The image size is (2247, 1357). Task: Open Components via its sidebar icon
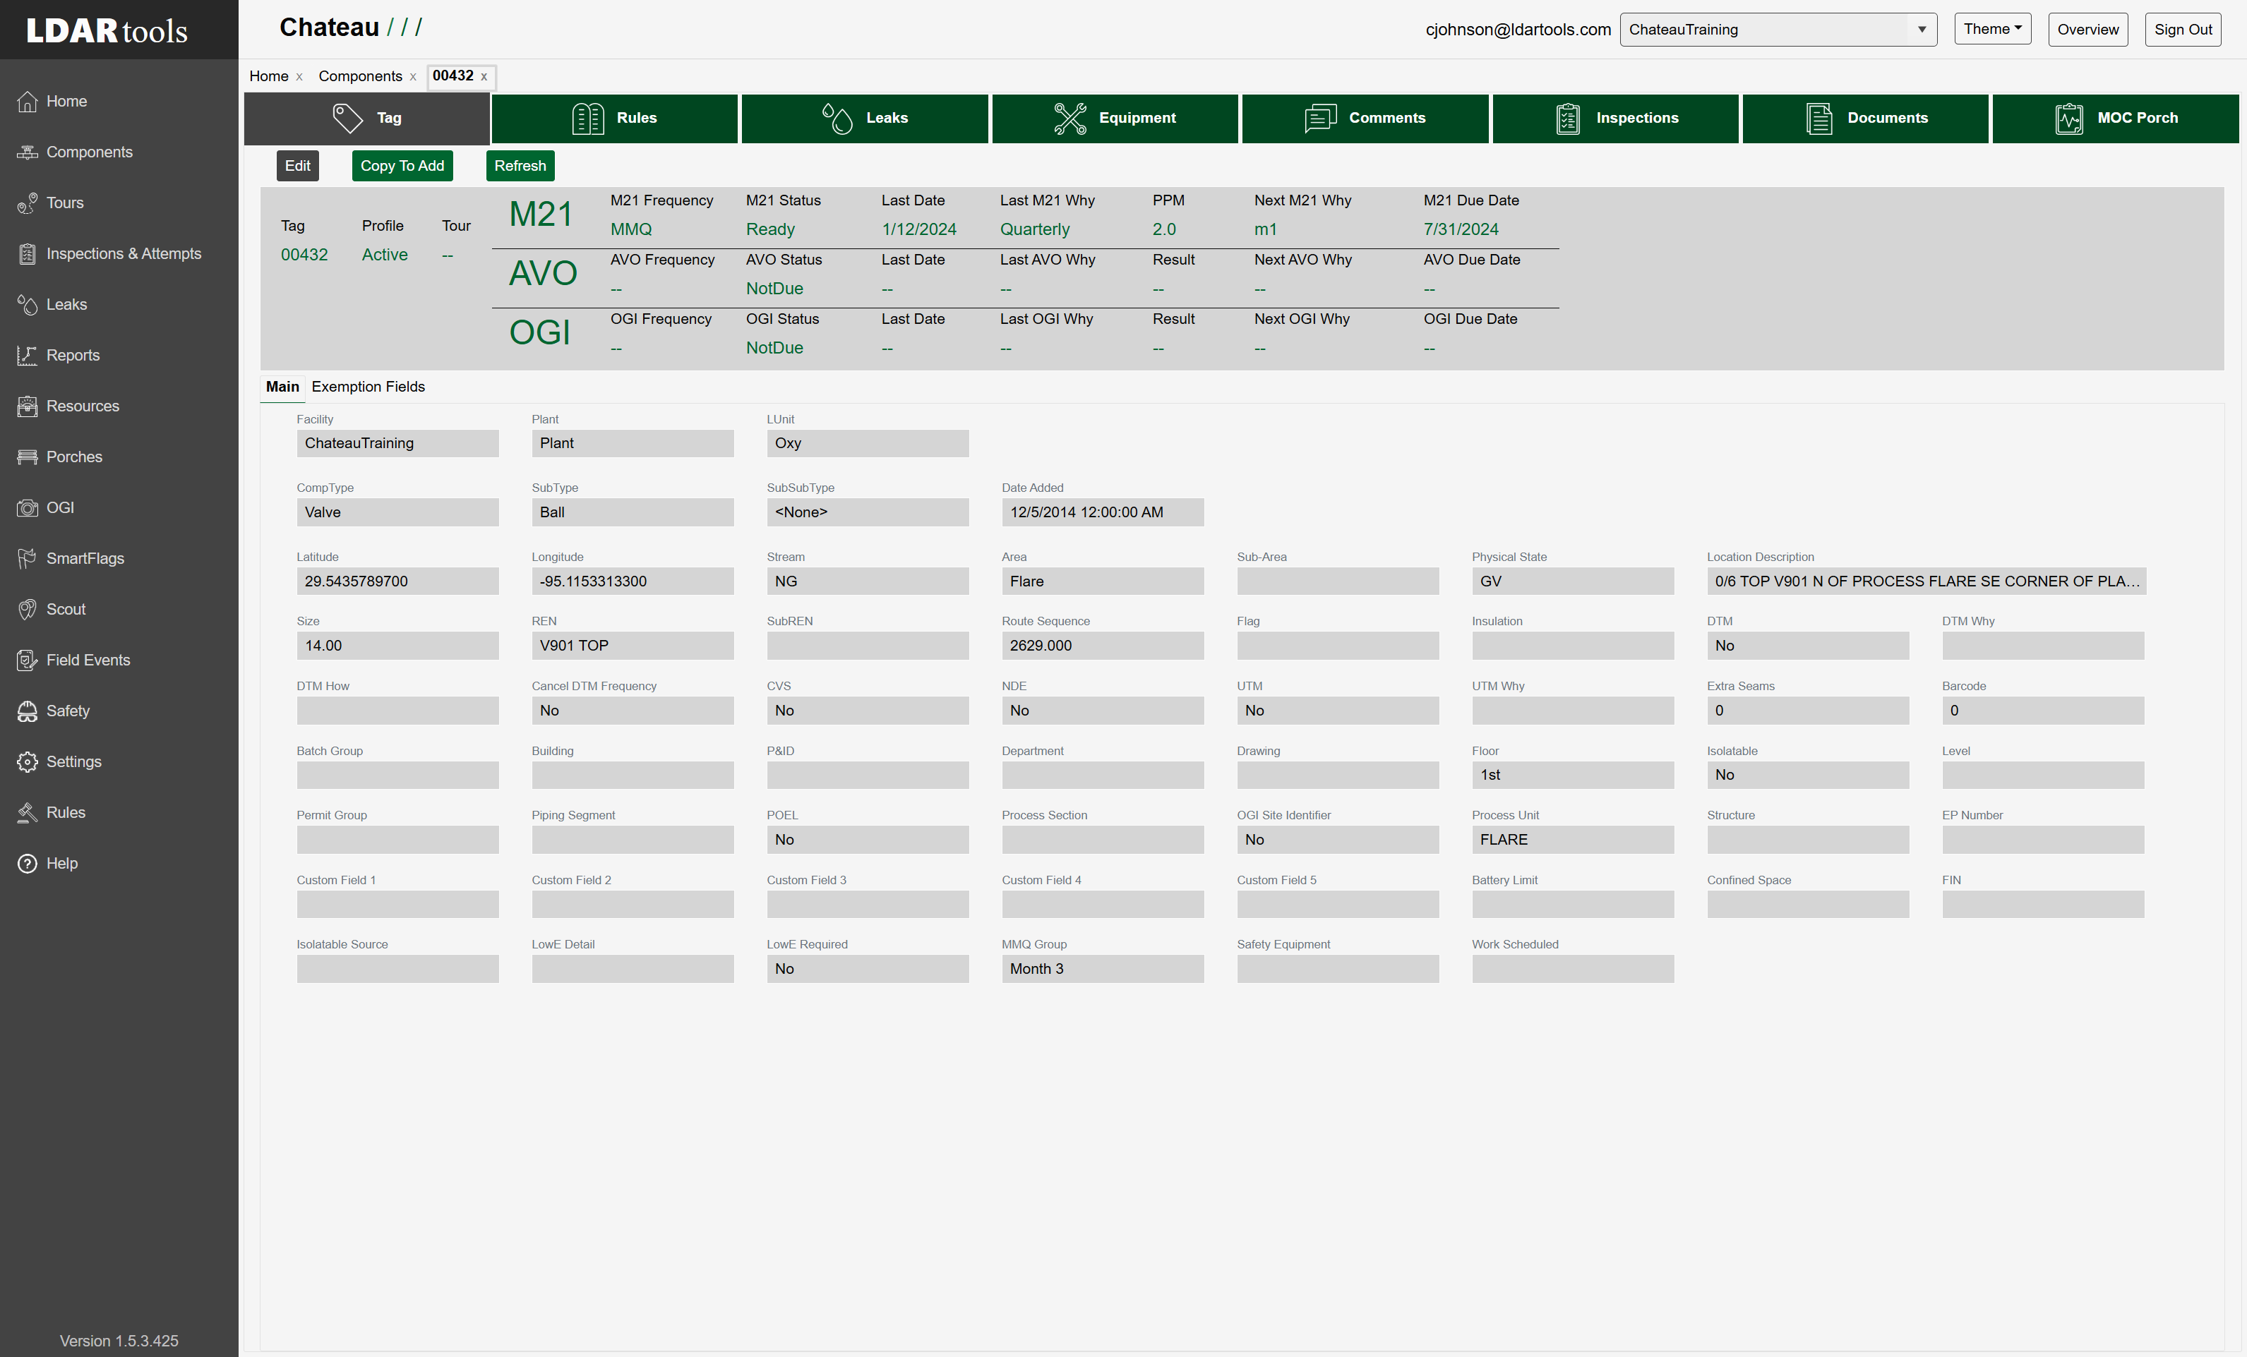(28, 152)
